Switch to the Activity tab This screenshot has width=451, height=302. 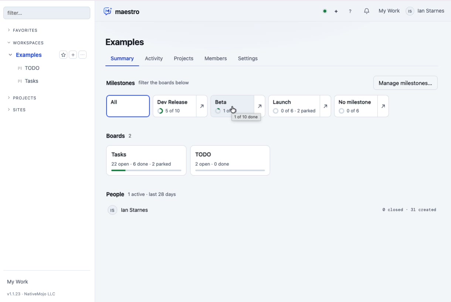point(154,58)
